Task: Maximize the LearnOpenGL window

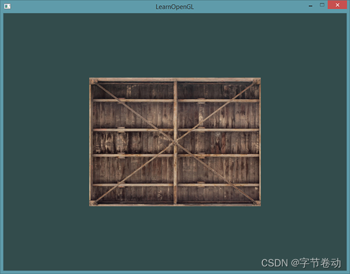Action: [322, 5]
